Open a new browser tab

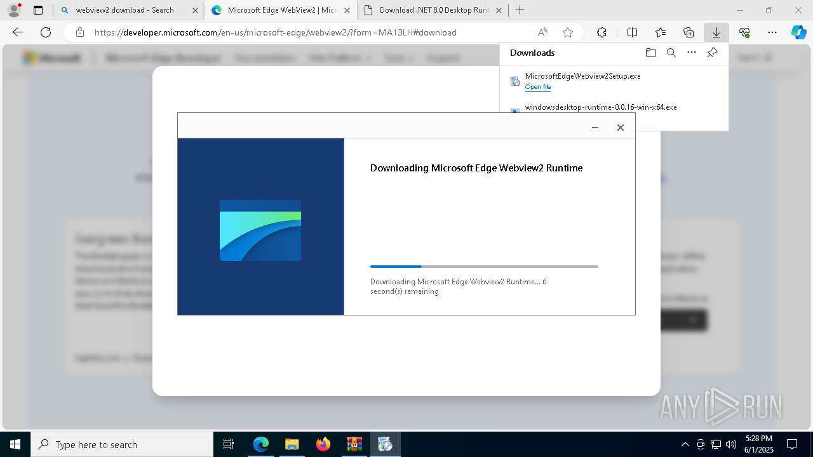click(520, 10)
